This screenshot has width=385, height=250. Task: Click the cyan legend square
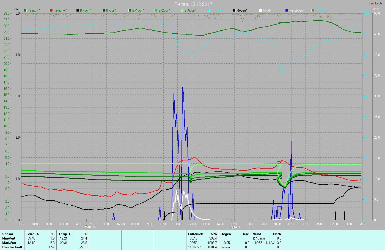[208, 10]
